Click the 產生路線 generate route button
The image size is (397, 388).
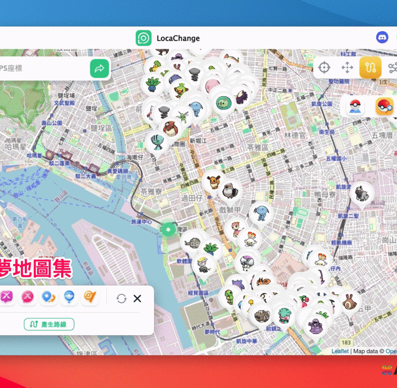(49, 324)
